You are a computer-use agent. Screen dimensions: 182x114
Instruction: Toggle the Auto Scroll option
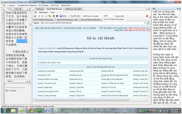[55, 5]
